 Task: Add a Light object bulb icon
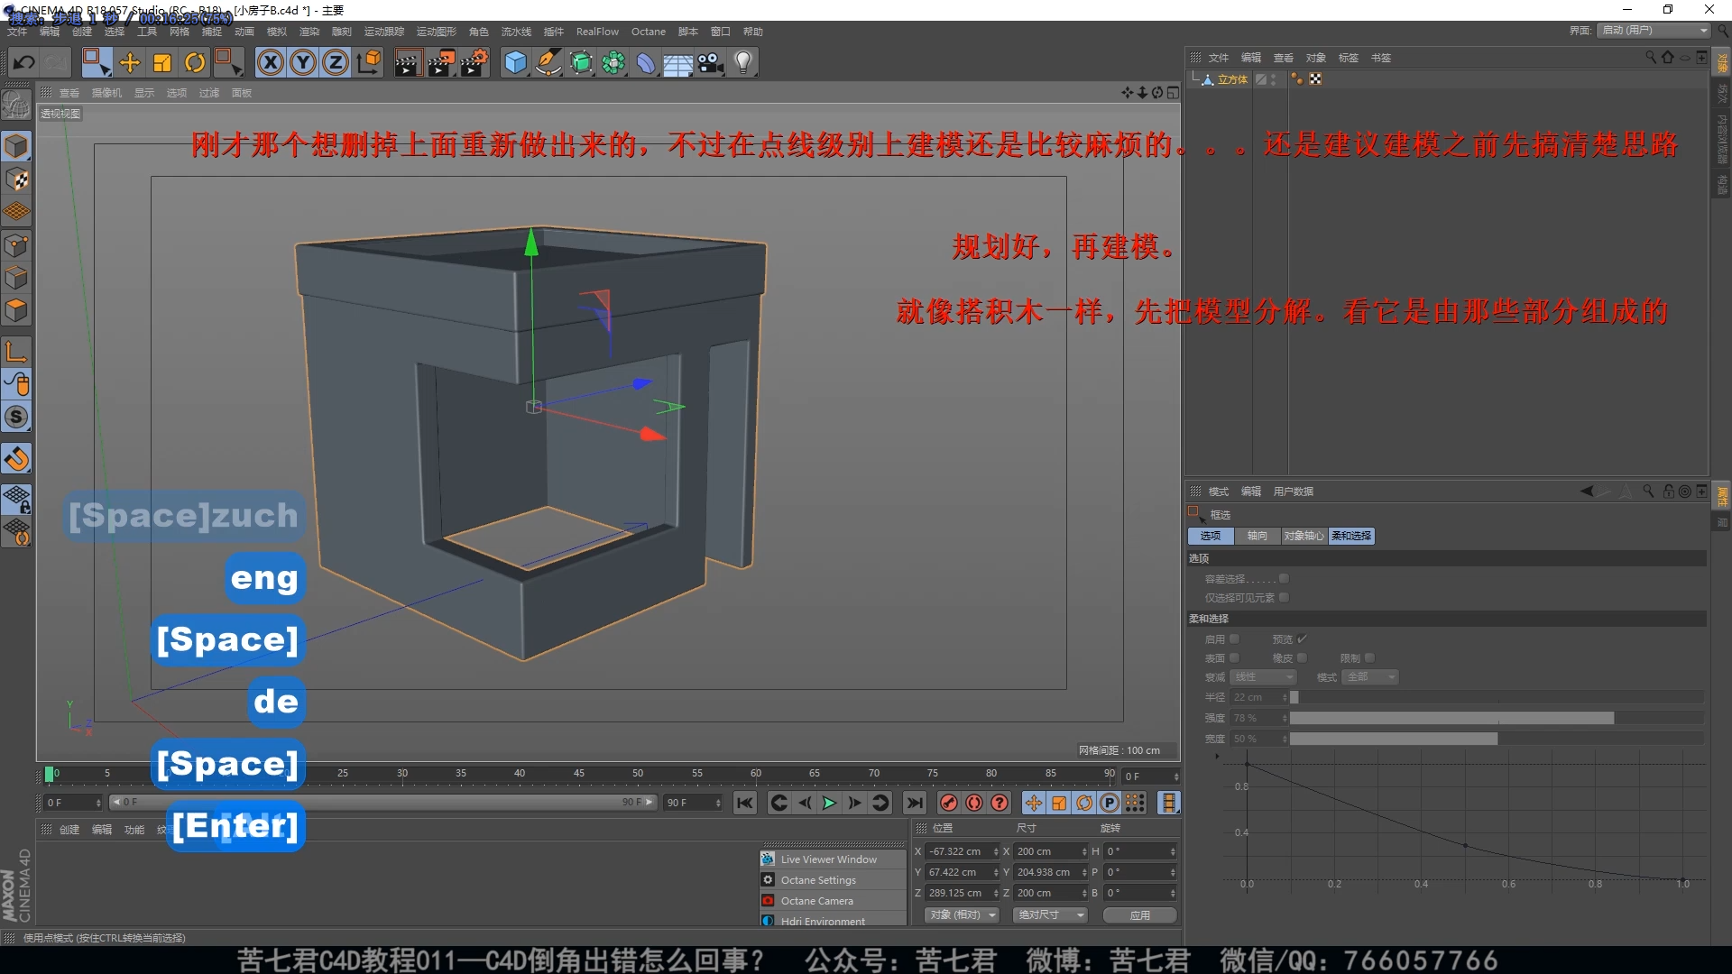click(743, 62)
